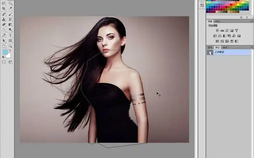This screenshot has width=254, height=158.
Task: Switch to the 样式 (Styles) tab
Action: click(218, 21)
